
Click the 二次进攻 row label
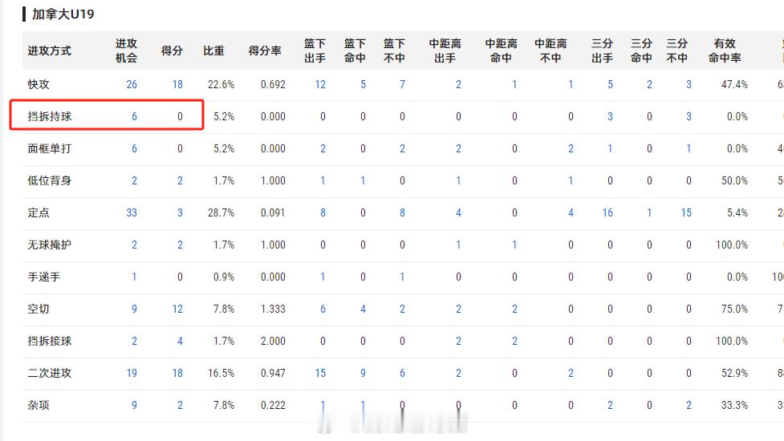tap(50, 373)
